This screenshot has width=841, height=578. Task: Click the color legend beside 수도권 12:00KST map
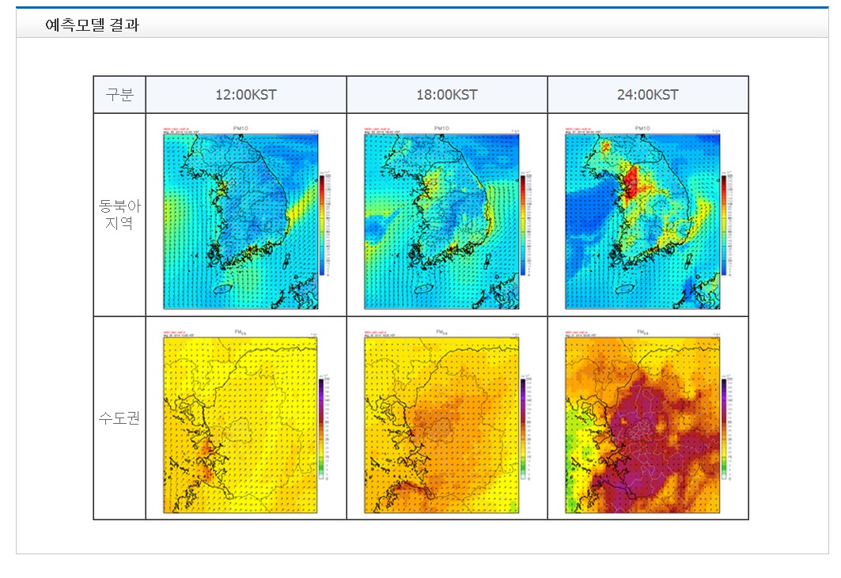[x=320, y=429]
